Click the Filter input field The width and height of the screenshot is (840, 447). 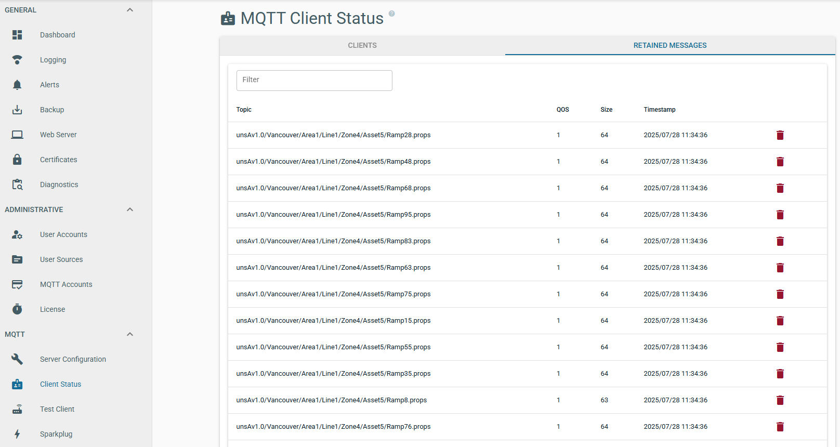coord(314,81)
